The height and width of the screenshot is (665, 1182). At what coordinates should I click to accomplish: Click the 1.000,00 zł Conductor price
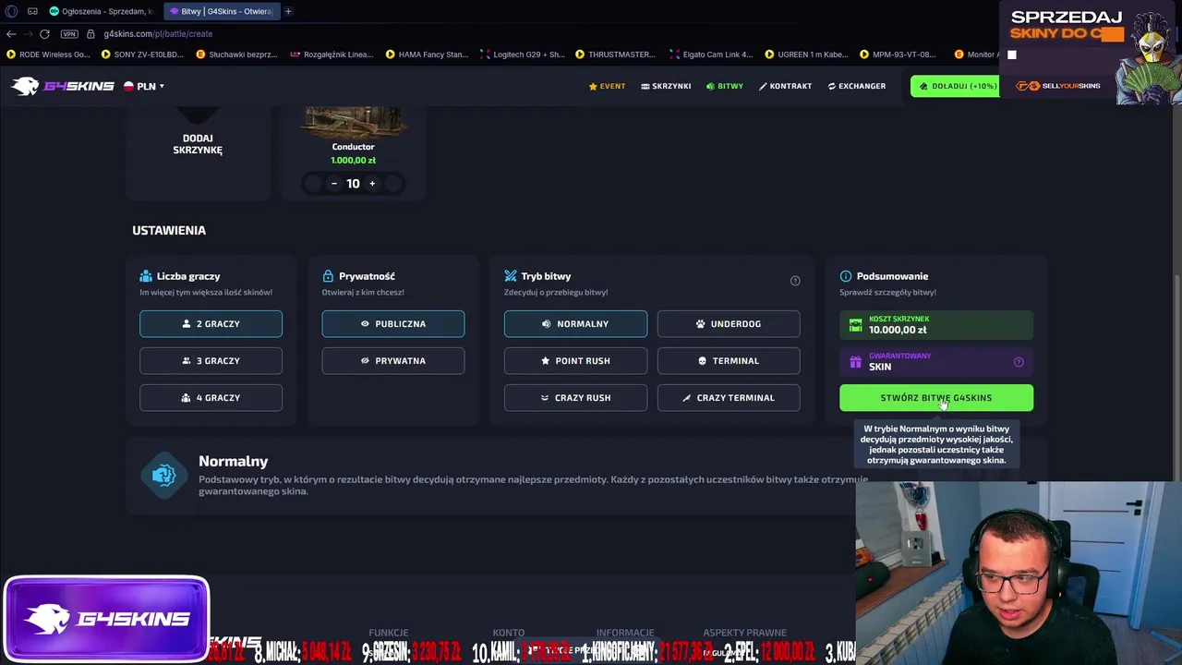[353, 161]
